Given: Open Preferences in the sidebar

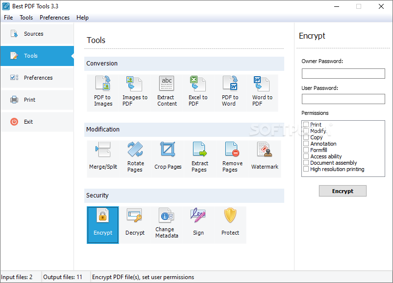Looking at the screenshot, I should (x=37, y=78).
